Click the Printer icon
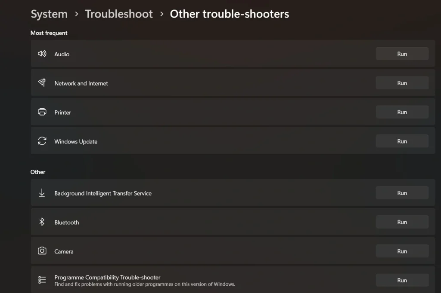The image size is (441, 293). [x=42, y=112]
